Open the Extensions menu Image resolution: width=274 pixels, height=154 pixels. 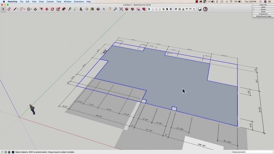click(79, 2)
